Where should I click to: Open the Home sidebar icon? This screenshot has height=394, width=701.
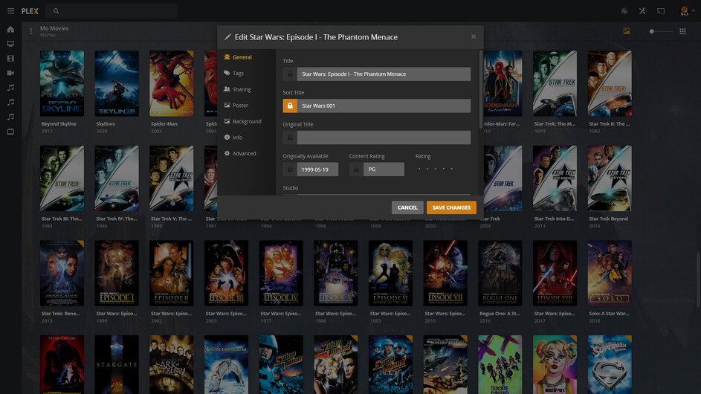[10, 30]
